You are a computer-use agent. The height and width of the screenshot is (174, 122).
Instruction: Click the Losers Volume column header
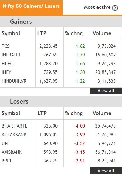click(x=102, y=113)
